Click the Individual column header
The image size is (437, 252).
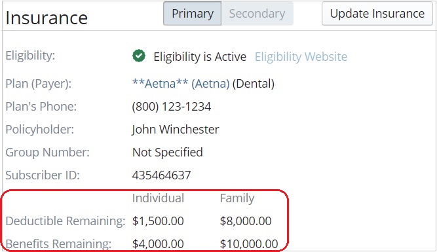pyautogui.click(x=158, y=198)
